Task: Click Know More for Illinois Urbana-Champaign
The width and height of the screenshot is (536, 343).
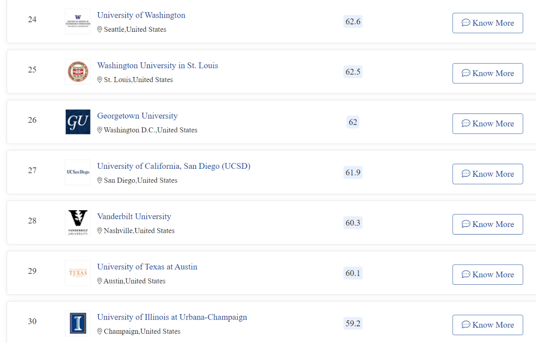Action: pos(487,325)
